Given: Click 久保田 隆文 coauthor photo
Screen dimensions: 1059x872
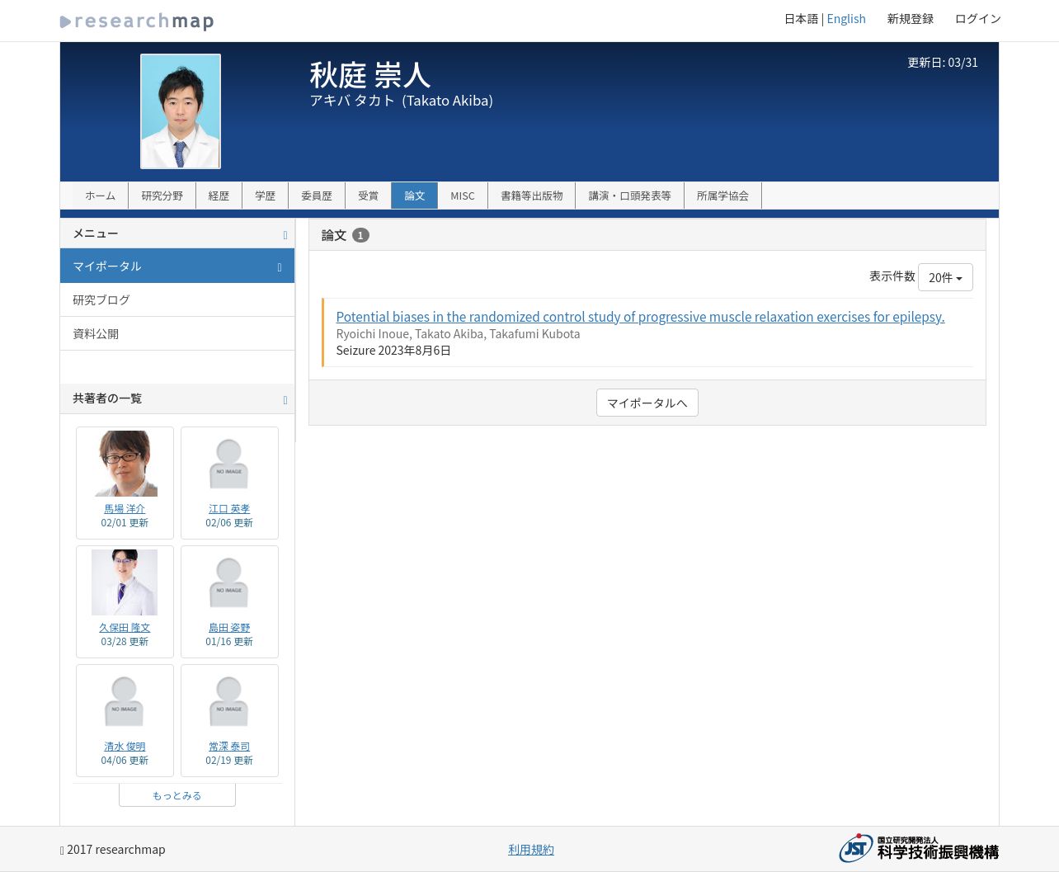Looking at the screenshot, I should 125,582.
